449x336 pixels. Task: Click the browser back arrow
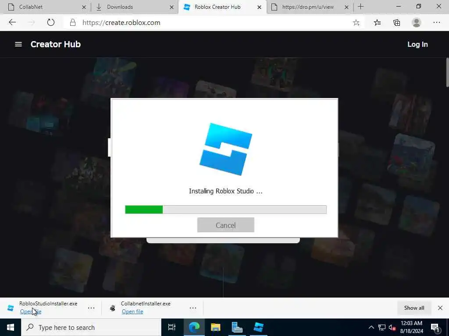click(x=12, y=22)
